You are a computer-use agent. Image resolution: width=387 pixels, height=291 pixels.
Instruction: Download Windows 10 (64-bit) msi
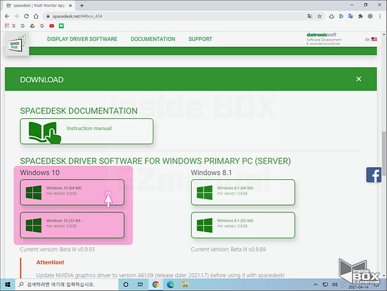[72, 193]
